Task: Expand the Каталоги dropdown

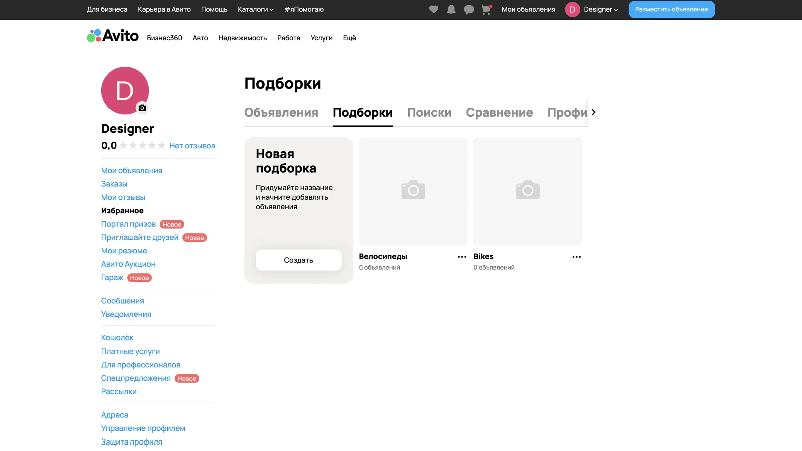Action: click(x=255, y=9)
